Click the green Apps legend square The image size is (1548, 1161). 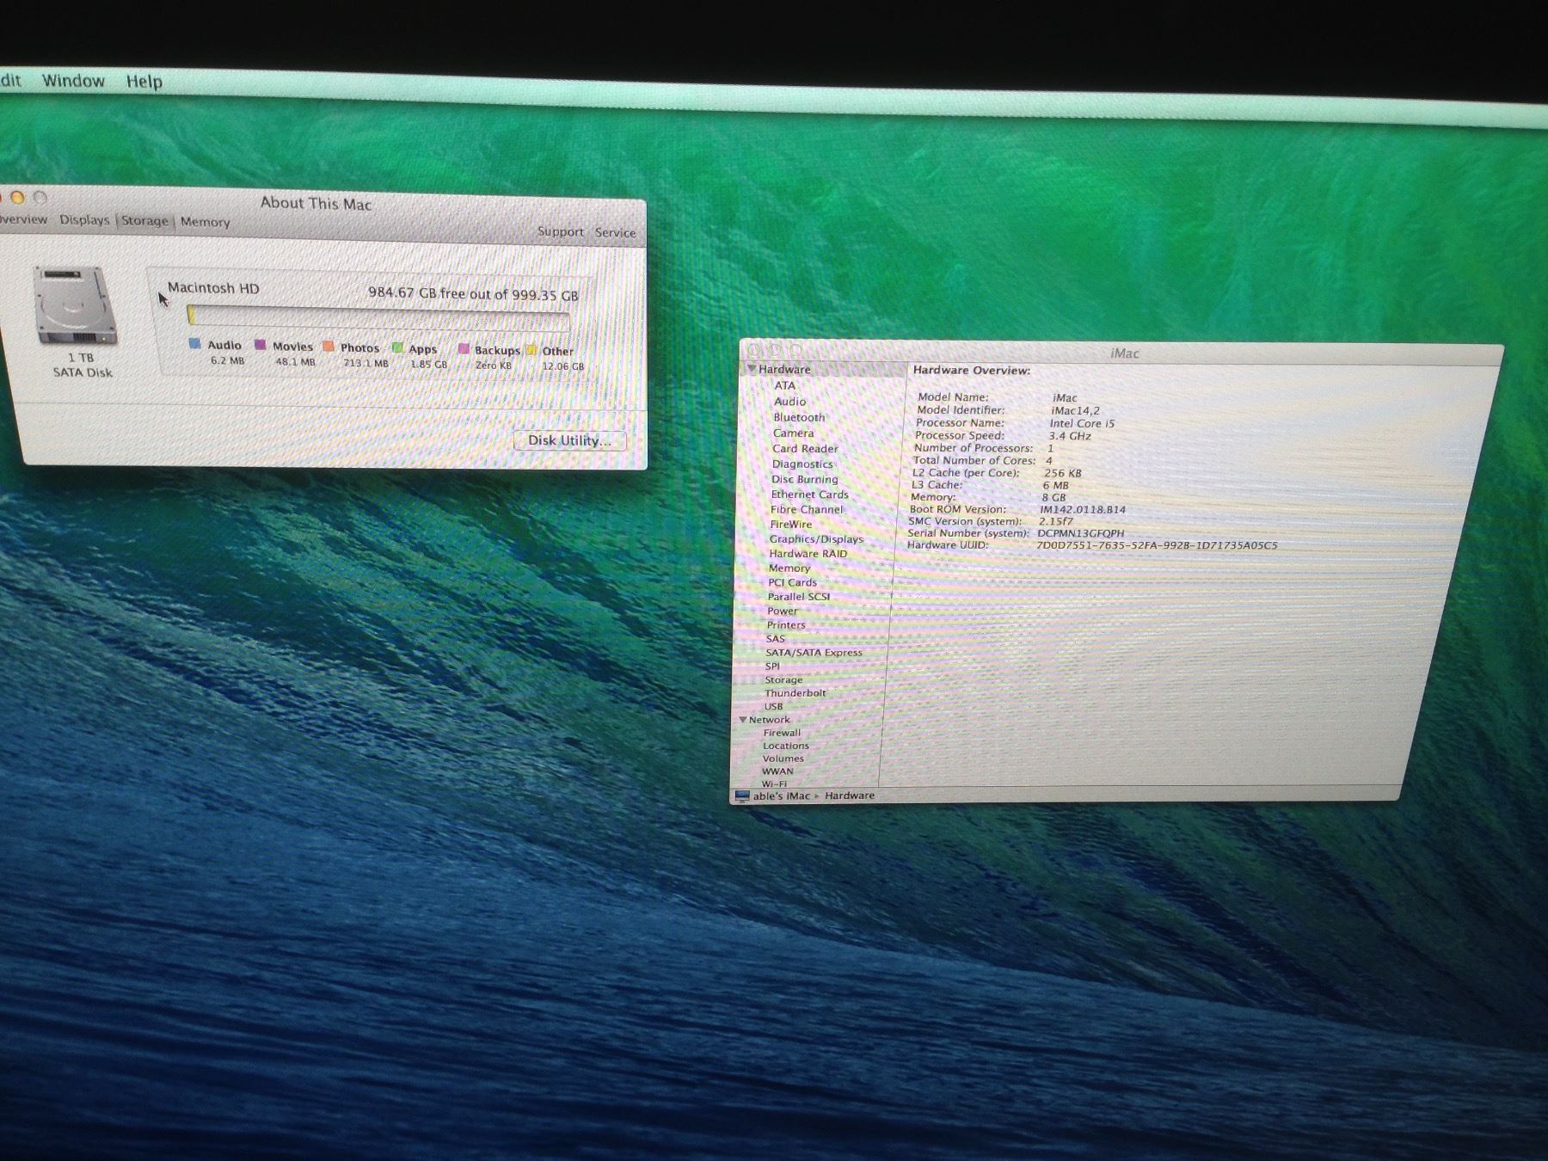pos(397,348)
